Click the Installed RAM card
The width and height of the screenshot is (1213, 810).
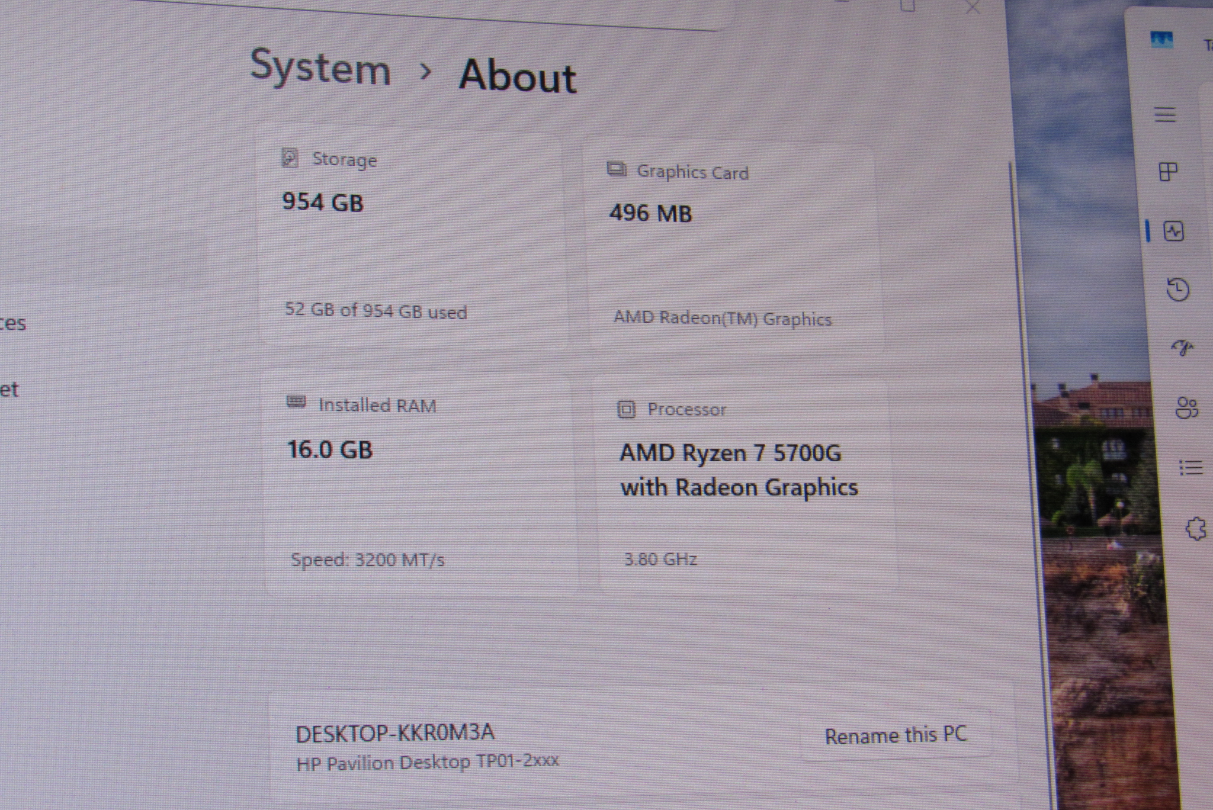pyautogui.click(x=419, y=483)
